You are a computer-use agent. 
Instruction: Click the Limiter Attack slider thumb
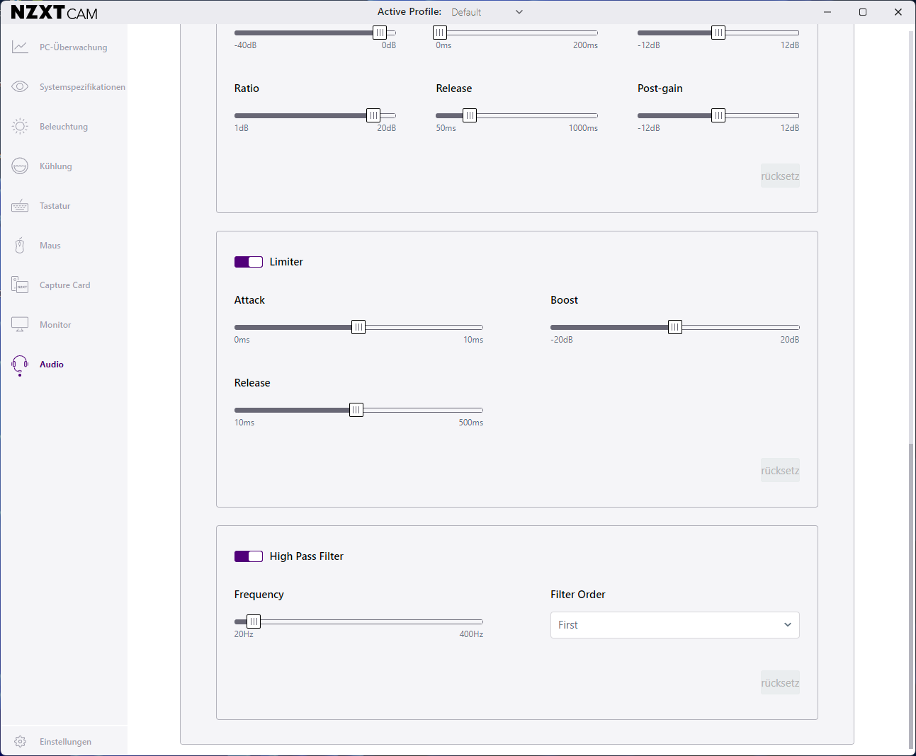point(358,327)
